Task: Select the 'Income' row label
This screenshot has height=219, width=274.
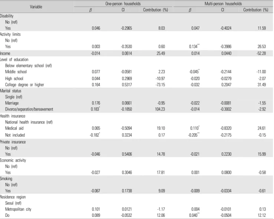Action: pyautogui.click(x=5, y=53)
